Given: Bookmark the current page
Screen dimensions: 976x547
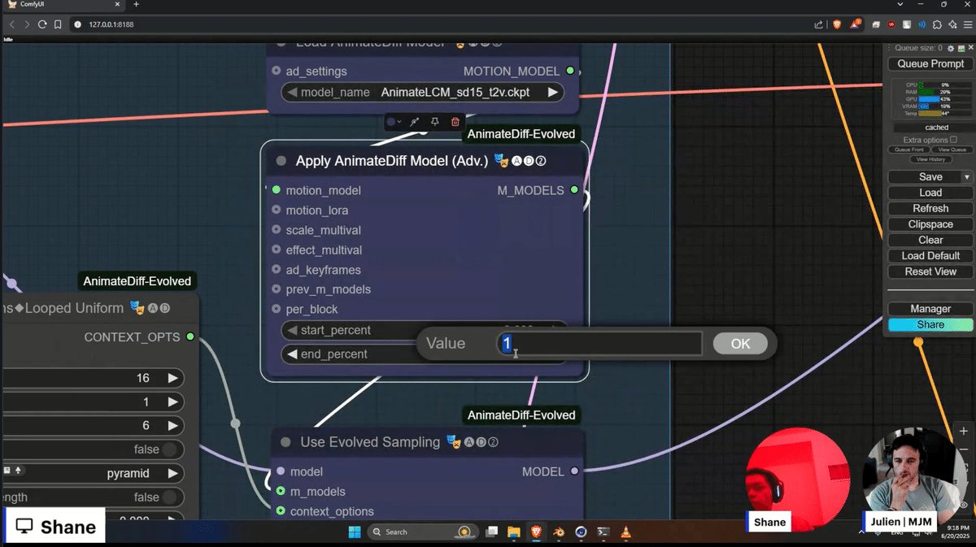Looking at the screenshot, I should pos(58,24).
